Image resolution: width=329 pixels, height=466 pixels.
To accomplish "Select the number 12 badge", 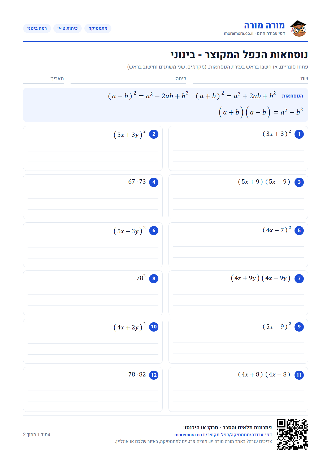I will pyautogui.click(x=154, y=375).
